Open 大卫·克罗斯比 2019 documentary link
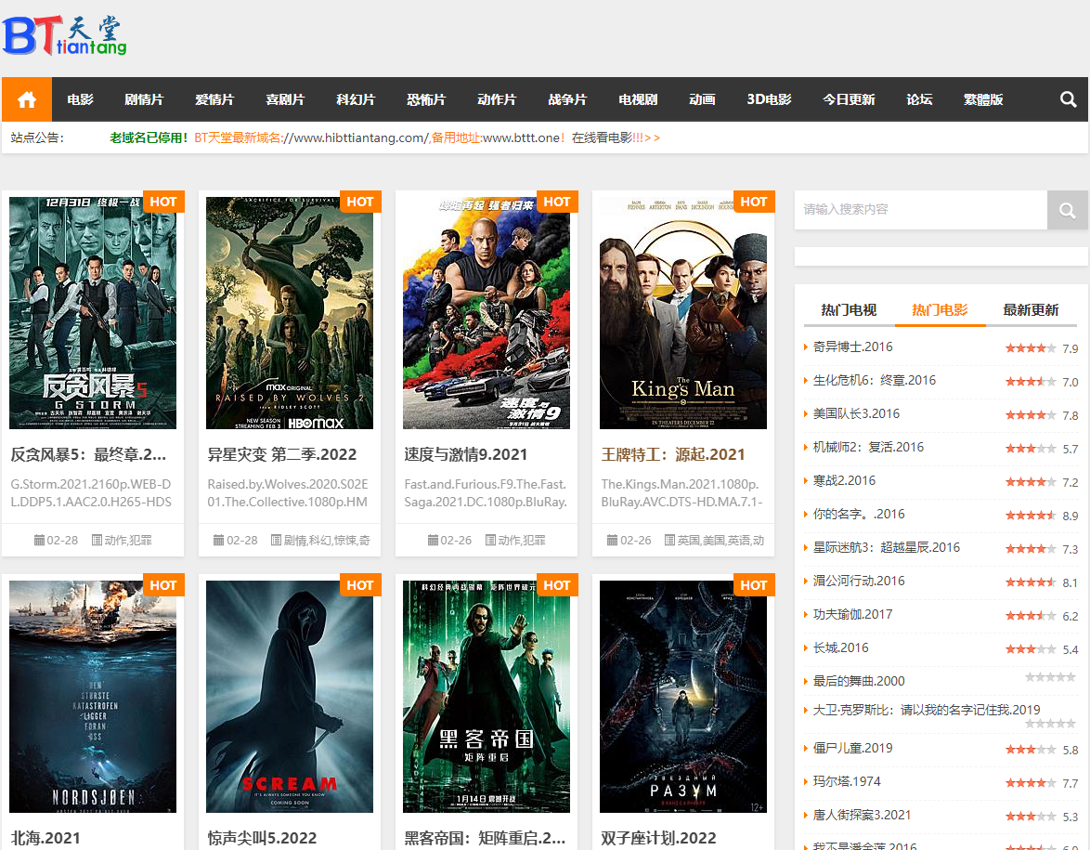This screenshot has width=1090, height=850. tap(927, 710)
